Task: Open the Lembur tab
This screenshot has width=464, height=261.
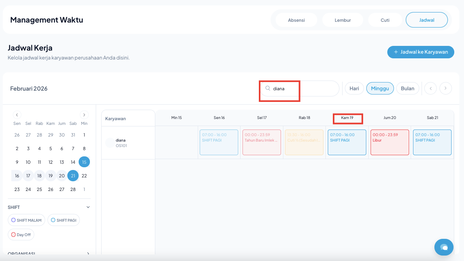Action: coord(343,20)
